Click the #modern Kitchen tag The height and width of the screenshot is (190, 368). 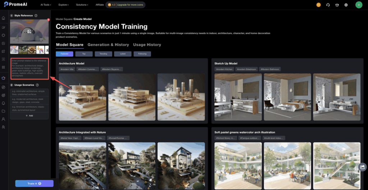click(224, 69)
